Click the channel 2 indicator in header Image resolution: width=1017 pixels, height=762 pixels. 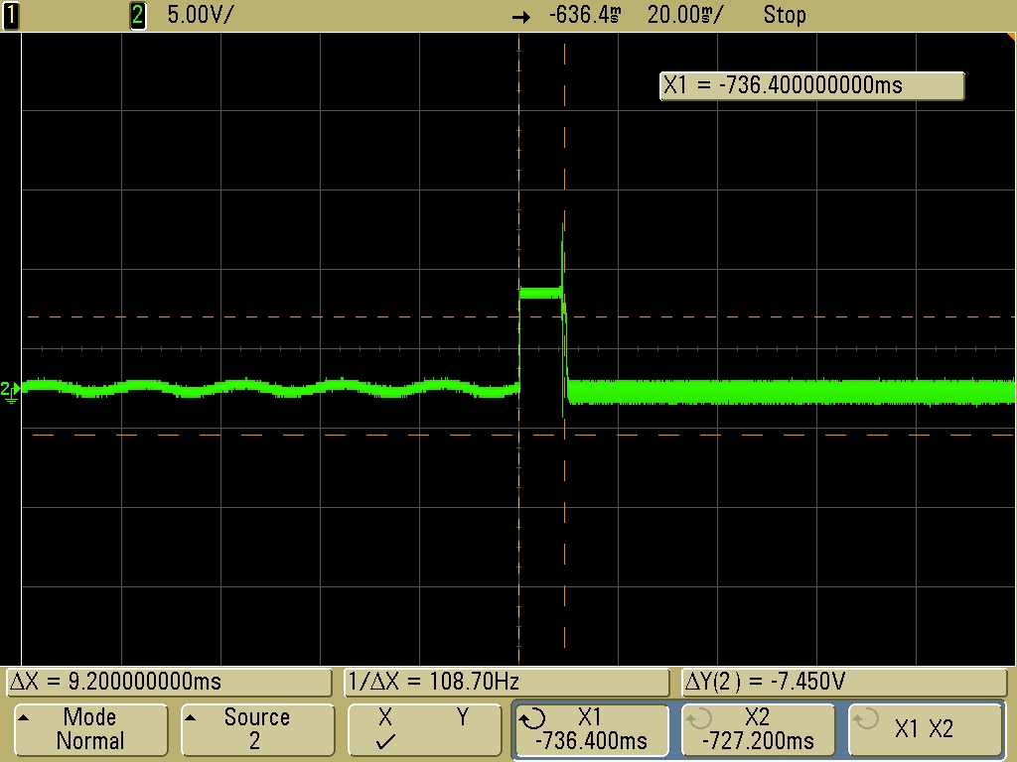click(x=137, y=15)
